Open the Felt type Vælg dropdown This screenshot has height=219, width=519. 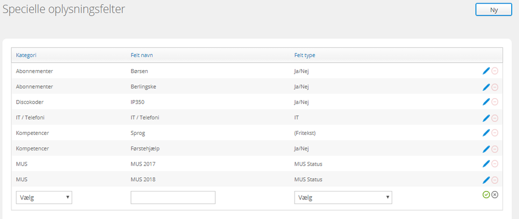(343, 198)
